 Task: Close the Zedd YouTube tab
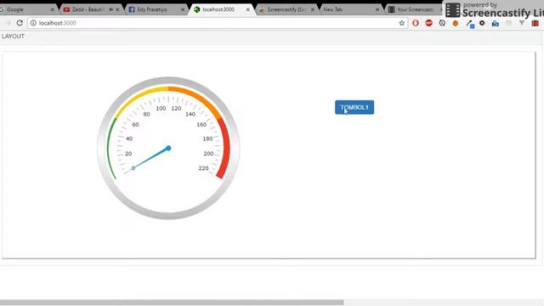point(117,9)
